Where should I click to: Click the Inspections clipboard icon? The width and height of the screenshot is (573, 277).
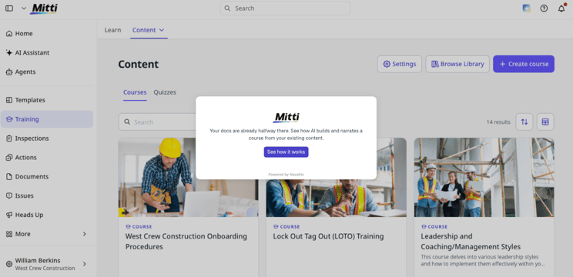coord(9,138)
